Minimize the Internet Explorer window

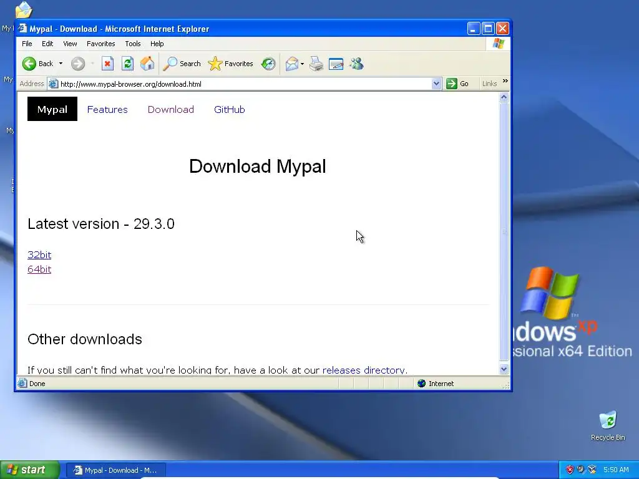(473, 29)
